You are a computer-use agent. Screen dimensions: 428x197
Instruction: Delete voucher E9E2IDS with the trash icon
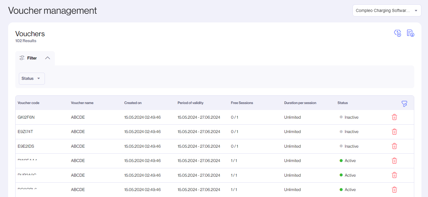[394, 146]
